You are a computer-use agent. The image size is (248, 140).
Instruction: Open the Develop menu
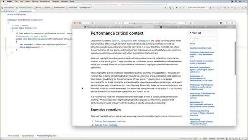point(55,2)
